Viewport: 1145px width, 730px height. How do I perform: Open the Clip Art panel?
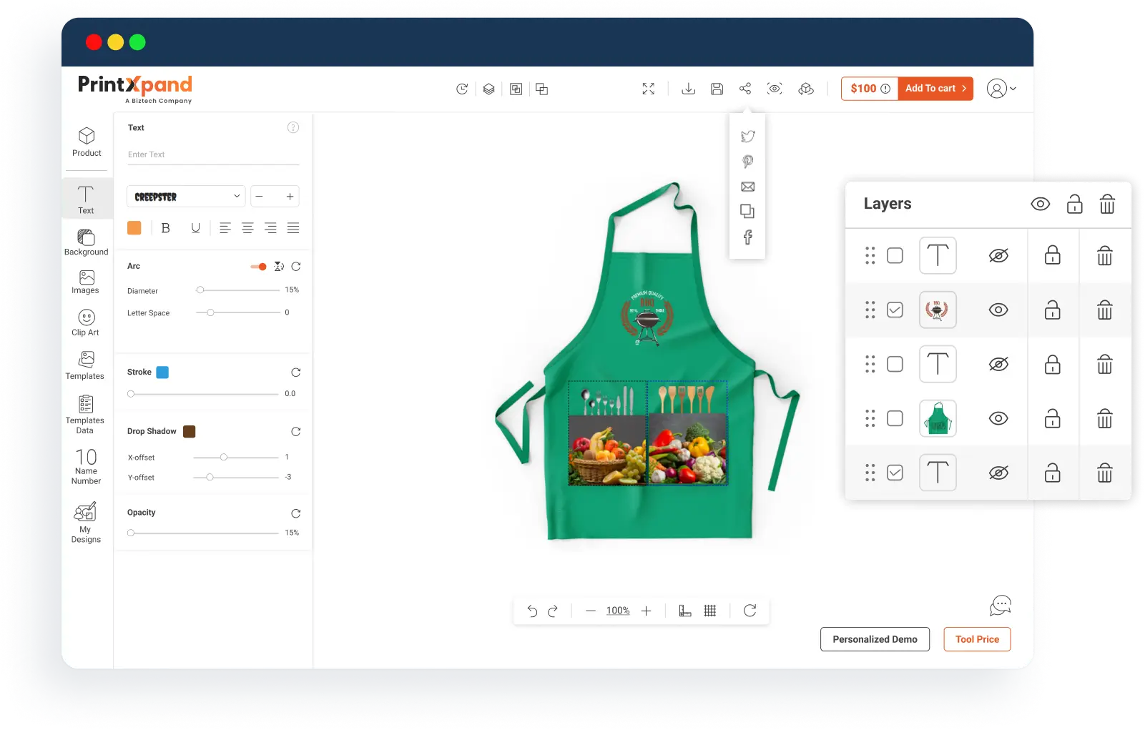click(86, 322)
